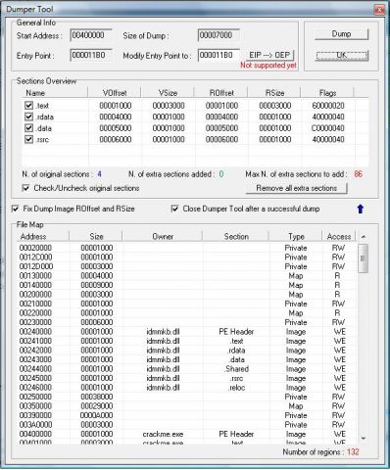Click the Owner column header

pos(163,236)
